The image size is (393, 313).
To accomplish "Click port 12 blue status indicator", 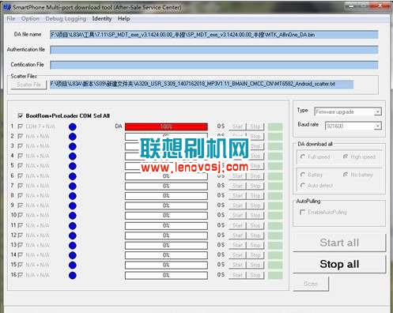I will point(73,236).
